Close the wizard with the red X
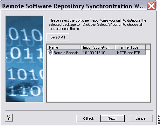Screen dimensions: 161x126 (151, 6)
